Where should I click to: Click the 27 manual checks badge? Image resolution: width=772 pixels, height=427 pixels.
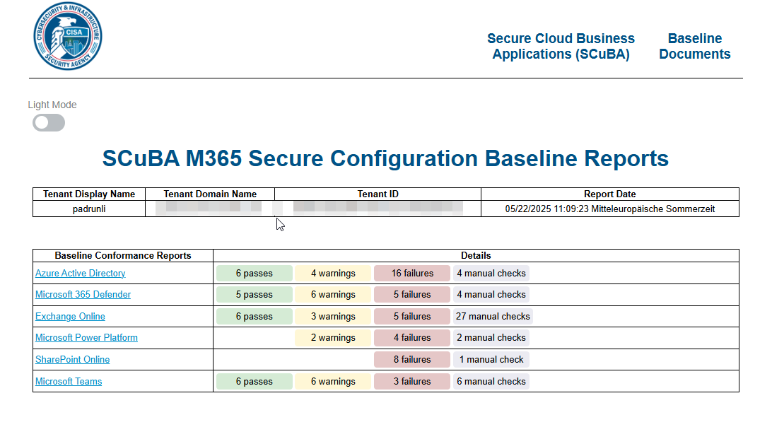click(x=493, y=316)
